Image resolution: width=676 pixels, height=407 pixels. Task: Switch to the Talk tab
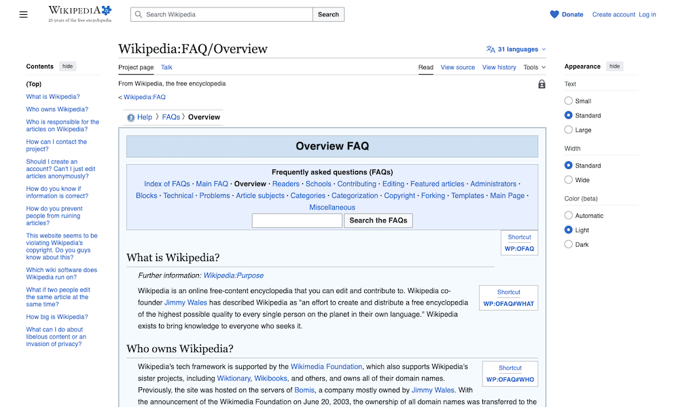pos(166,67)
